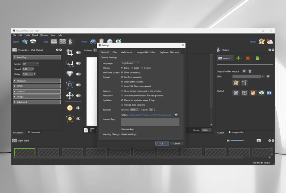Click the Reset warnings button
The width and height of the screenshot is (286, 193).
[129, 134]
